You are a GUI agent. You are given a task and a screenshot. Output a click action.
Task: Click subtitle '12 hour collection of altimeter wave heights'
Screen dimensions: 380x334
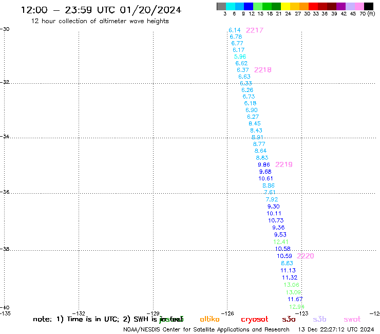[x=100, y=22]
